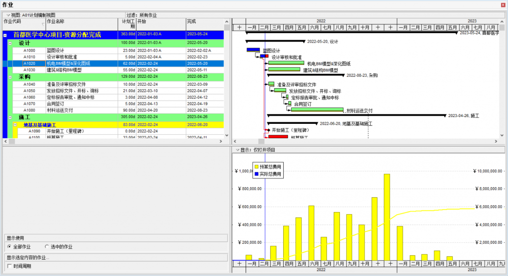
Task: Click the tallest yellow cost histogram bar
Action: click(x=387, y=217)
